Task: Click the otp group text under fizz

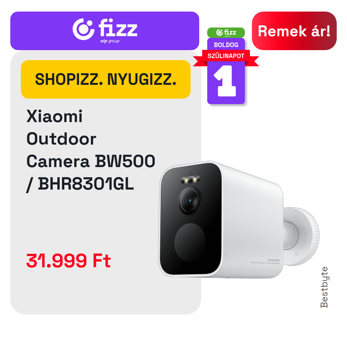Action: (x=110, y=41)
